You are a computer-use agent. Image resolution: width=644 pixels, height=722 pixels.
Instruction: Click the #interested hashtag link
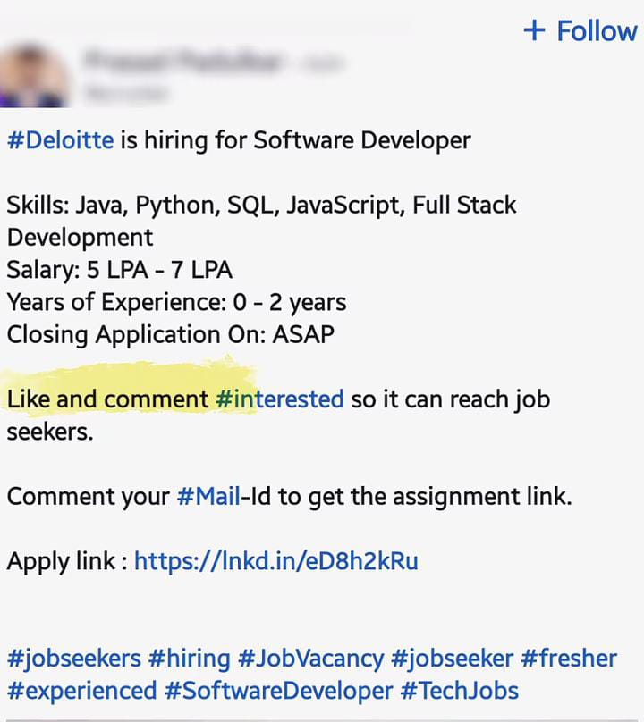click(x=279, y=399)
